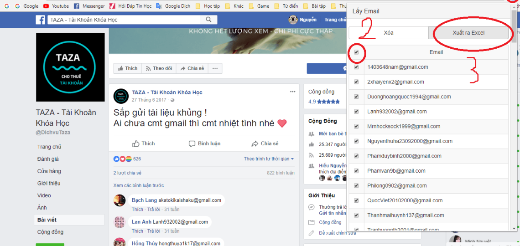Uncheck Phamvan9b@gmail.com checkbox
520x246 pixels.
356,171
